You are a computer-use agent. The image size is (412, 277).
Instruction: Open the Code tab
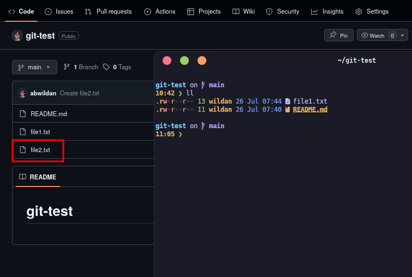coord(21,11)
